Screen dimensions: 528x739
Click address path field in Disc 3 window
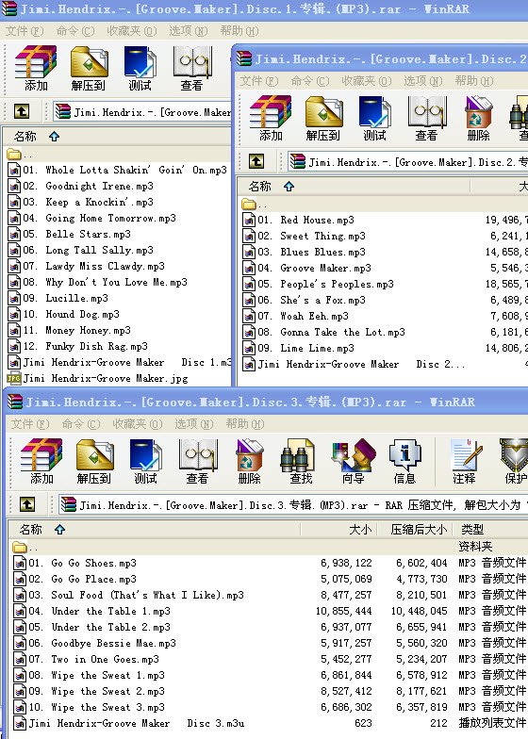pyautogui.click(x=293, y=505)
